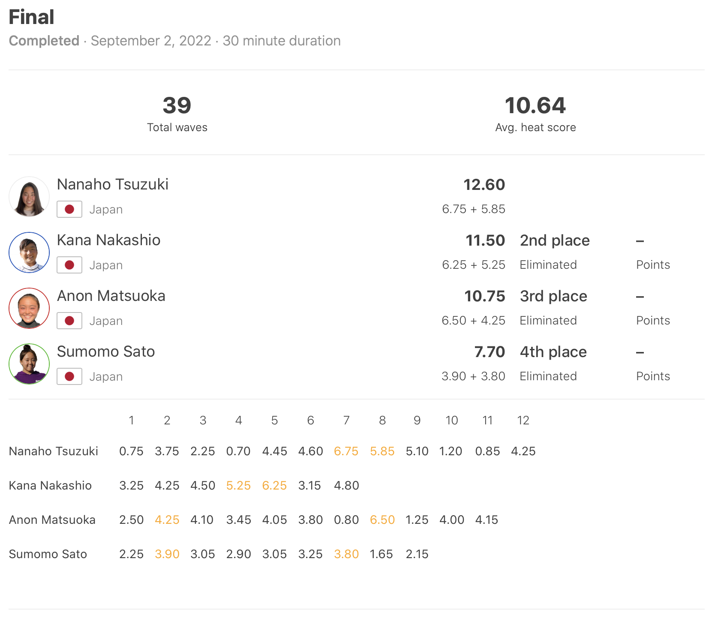Click Japan flag icon under Anon Matsuoka
Viewport: 715px width, 619px height.
tap(69, 321)
